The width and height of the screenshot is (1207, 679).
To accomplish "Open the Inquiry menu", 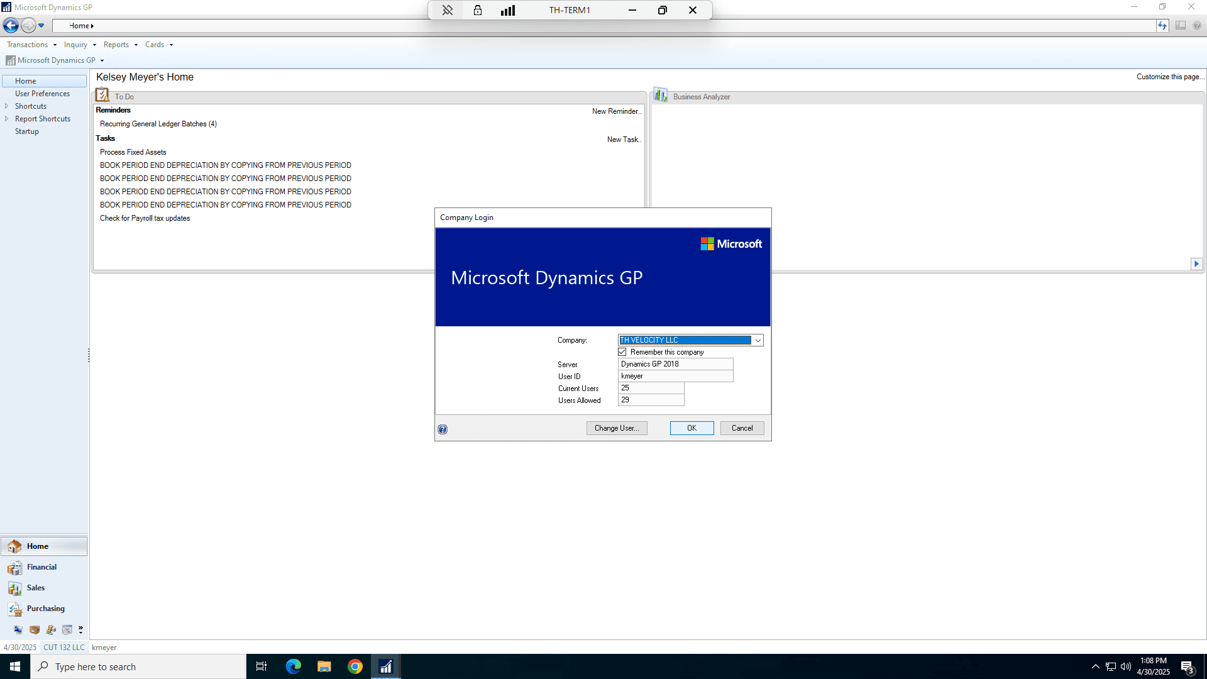I will [80, 45].
